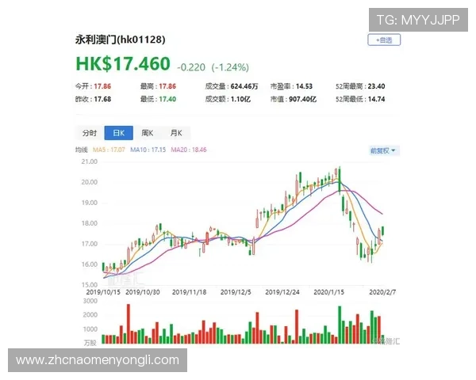The width and height of the screenshot is (476, 380).
Task: Click the MA10 : 17.15 indicator label
Action: point(148,150)
